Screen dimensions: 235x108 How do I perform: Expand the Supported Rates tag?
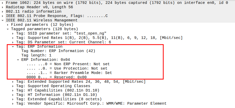click(x=13, y=38)
